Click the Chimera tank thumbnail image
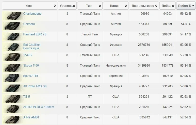 coord(12,26)
